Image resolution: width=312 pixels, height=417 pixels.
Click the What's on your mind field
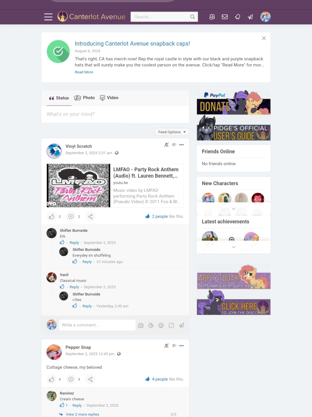coord(115,114)
